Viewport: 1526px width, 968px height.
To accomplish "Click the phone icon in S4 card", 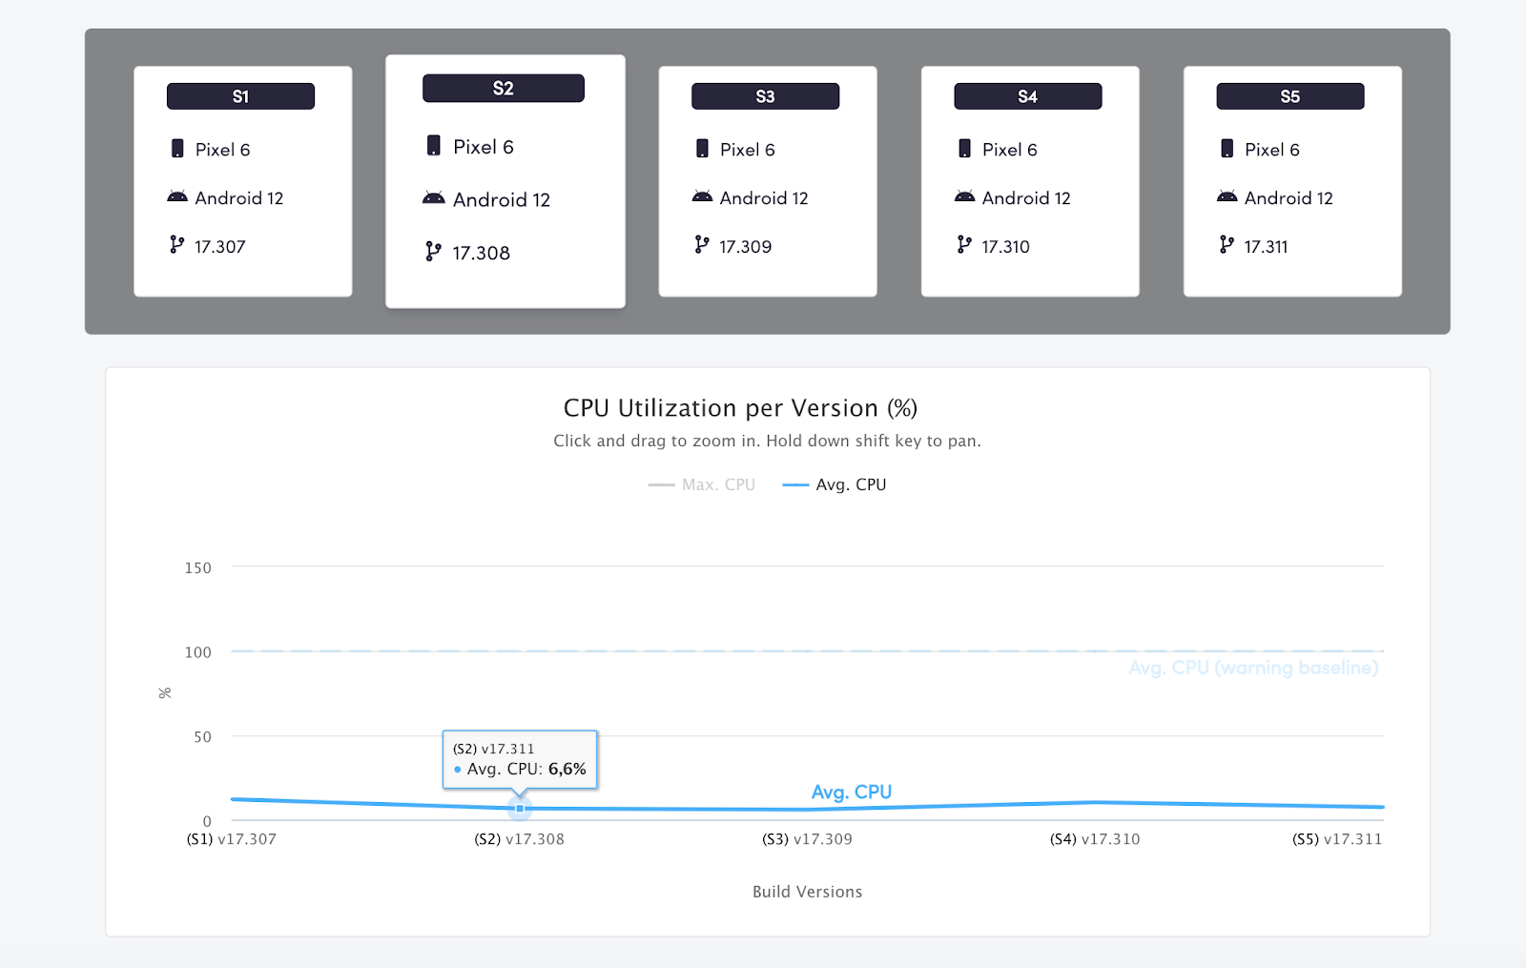I will point(964,149).
